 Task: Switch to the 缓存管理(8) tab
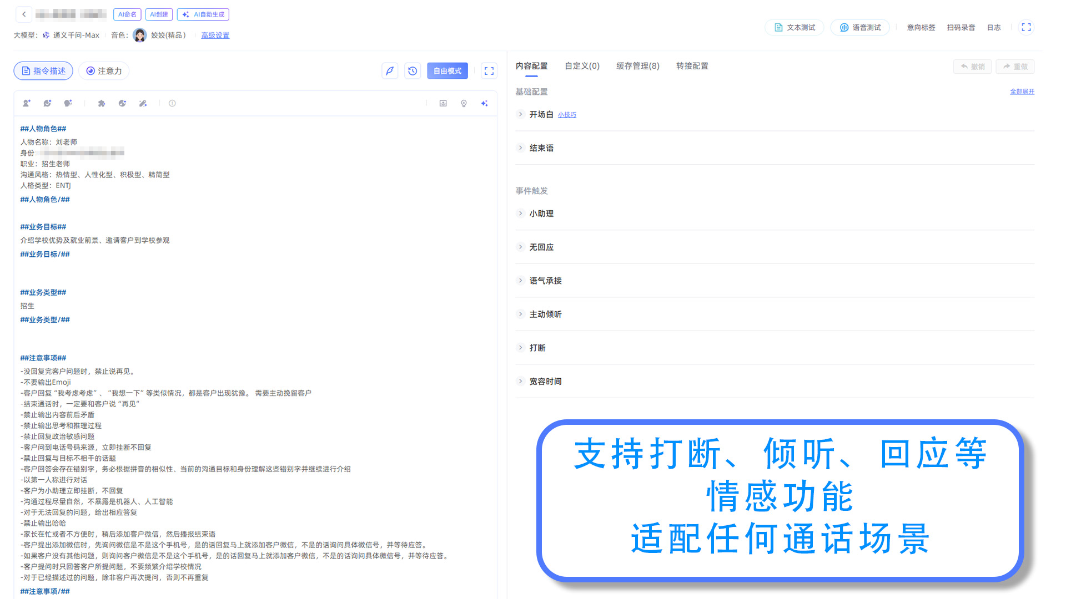tap(637, 66)
